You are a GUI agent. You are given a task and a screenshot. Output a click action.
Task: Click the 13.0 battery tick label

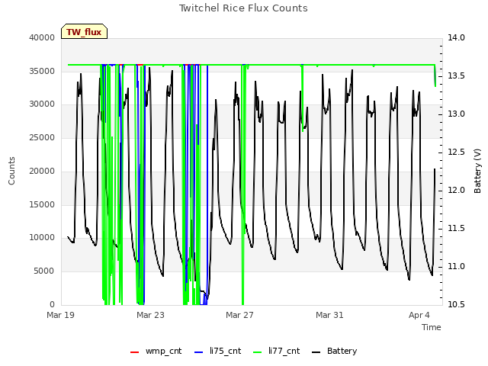(456, 114)
